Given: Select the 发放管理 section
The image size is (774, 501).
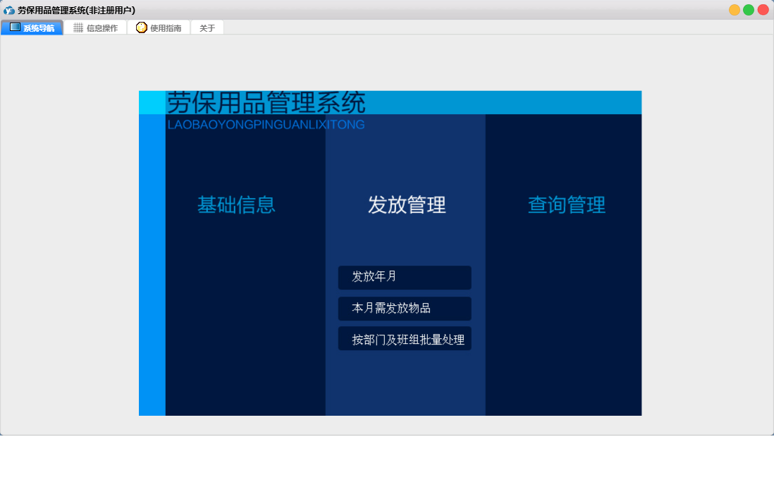Looking at the screenshot, I should (x=407, y=205).
